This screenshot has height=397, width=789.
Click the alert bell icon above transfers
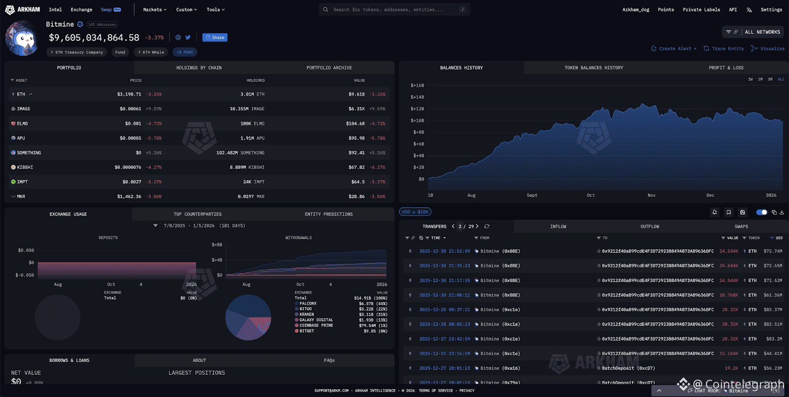coord(715,212)
